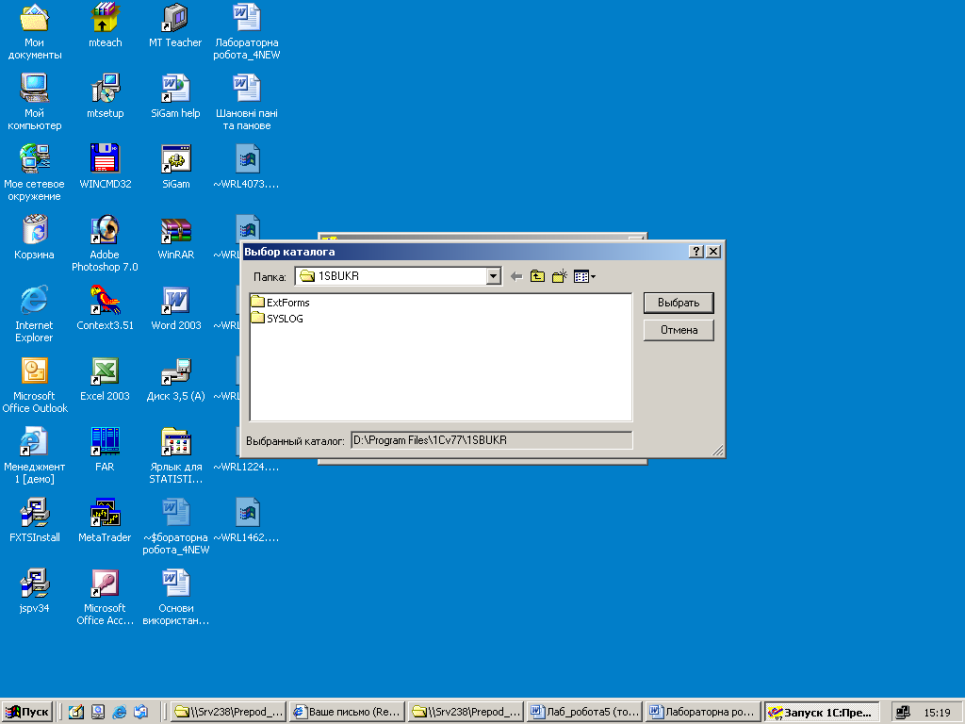The width and height of the screenshot is (965, 724).
Task: Select the FAR manager icon
Action: pos(105,450)
